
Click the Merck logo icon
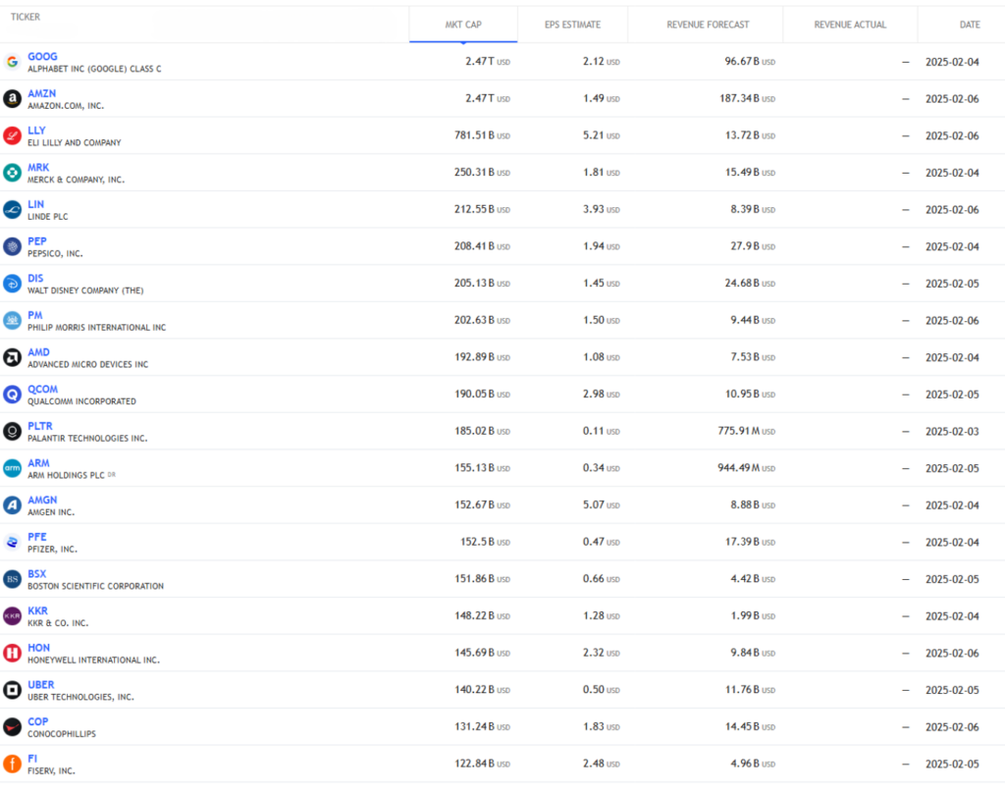12,173
